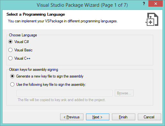Screen dimensions: 165x126
Task: Go back with the Previous button
Action: [72, 117]
